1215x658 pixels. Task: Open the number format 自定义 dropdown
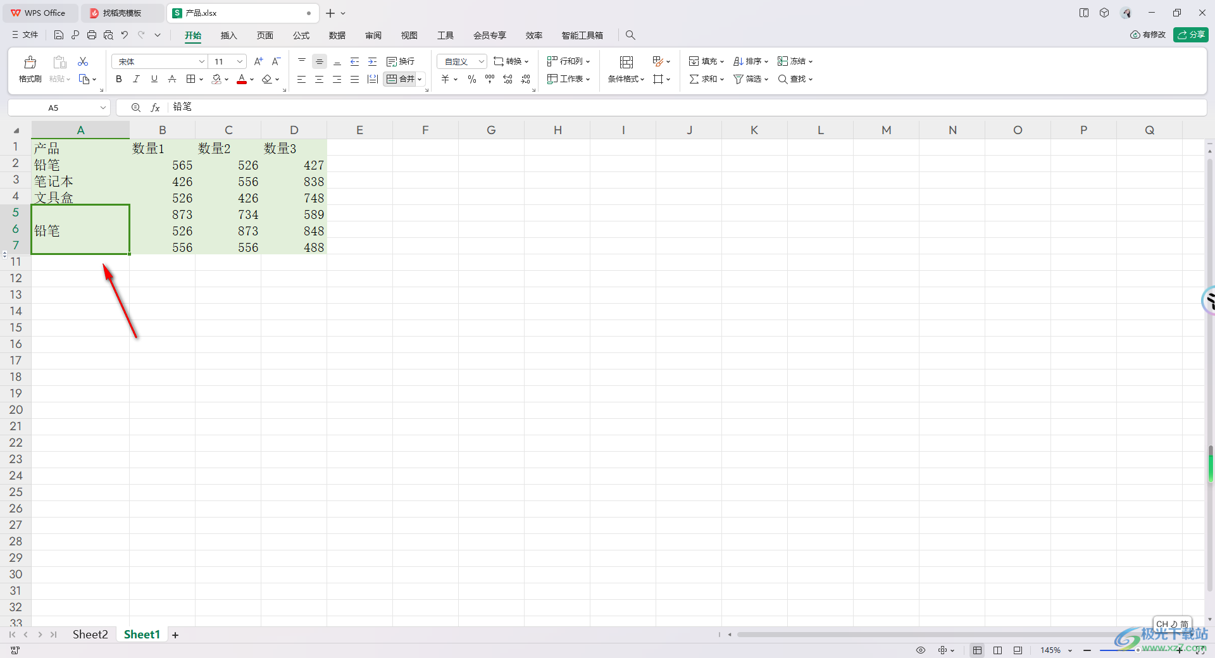point(482,61)
